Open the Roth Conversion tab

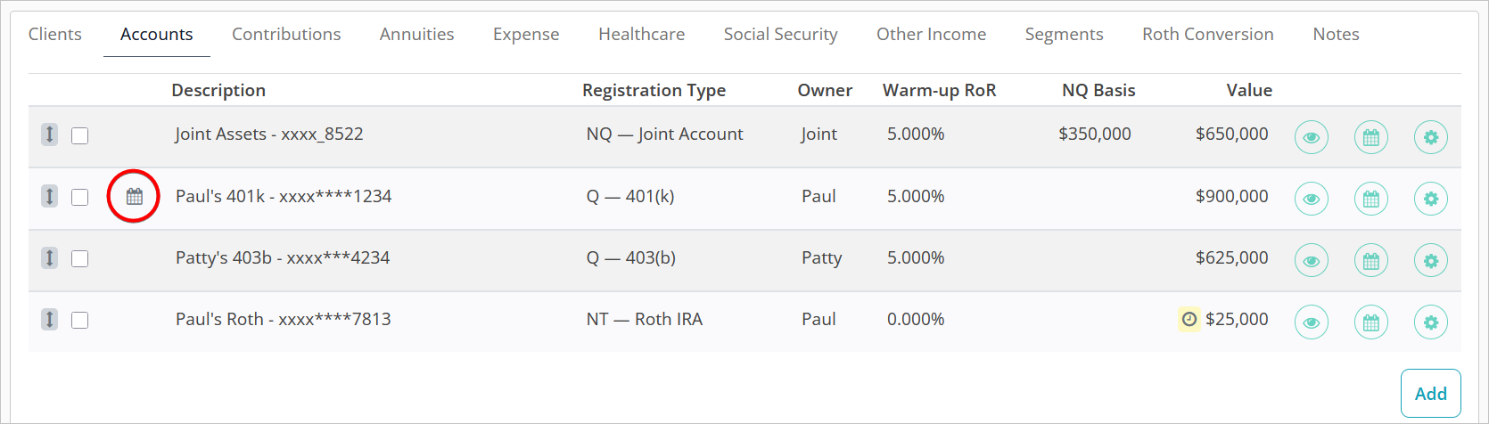pos(1207,34)
